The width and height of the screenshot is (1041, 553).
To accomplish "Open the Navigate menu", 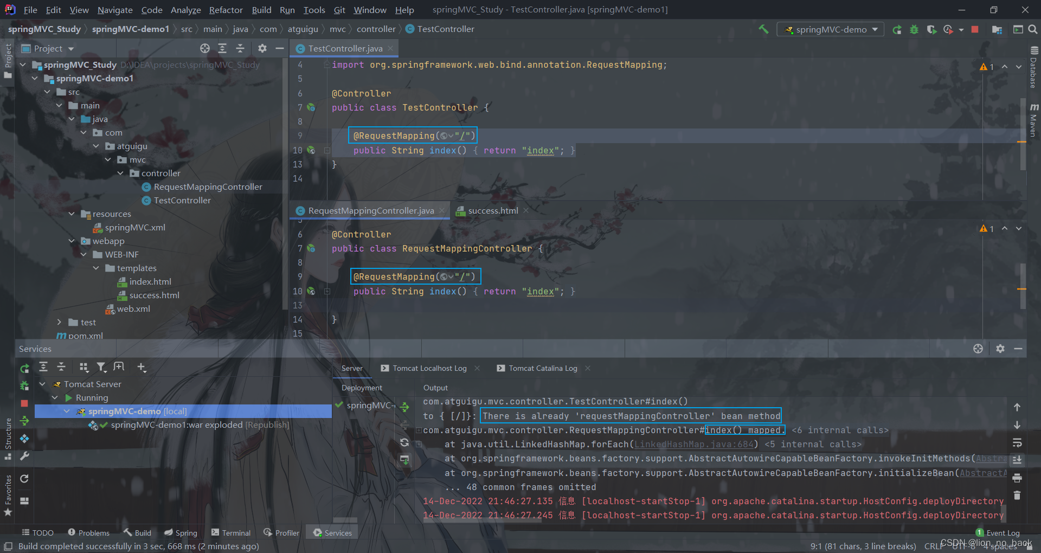I will coord(115,10).
